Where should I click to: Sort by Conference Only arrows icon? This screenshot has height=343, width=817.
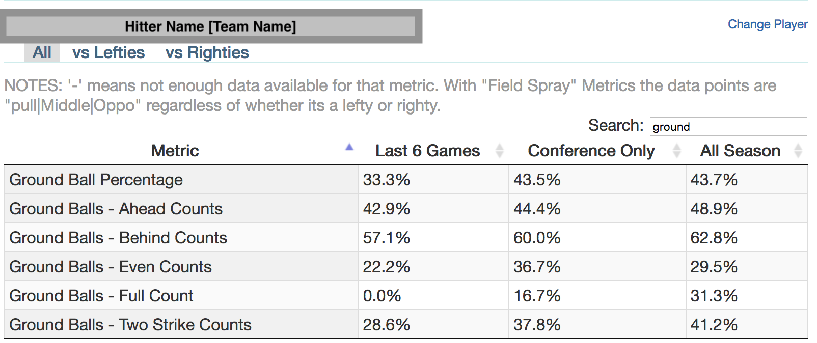677,151
